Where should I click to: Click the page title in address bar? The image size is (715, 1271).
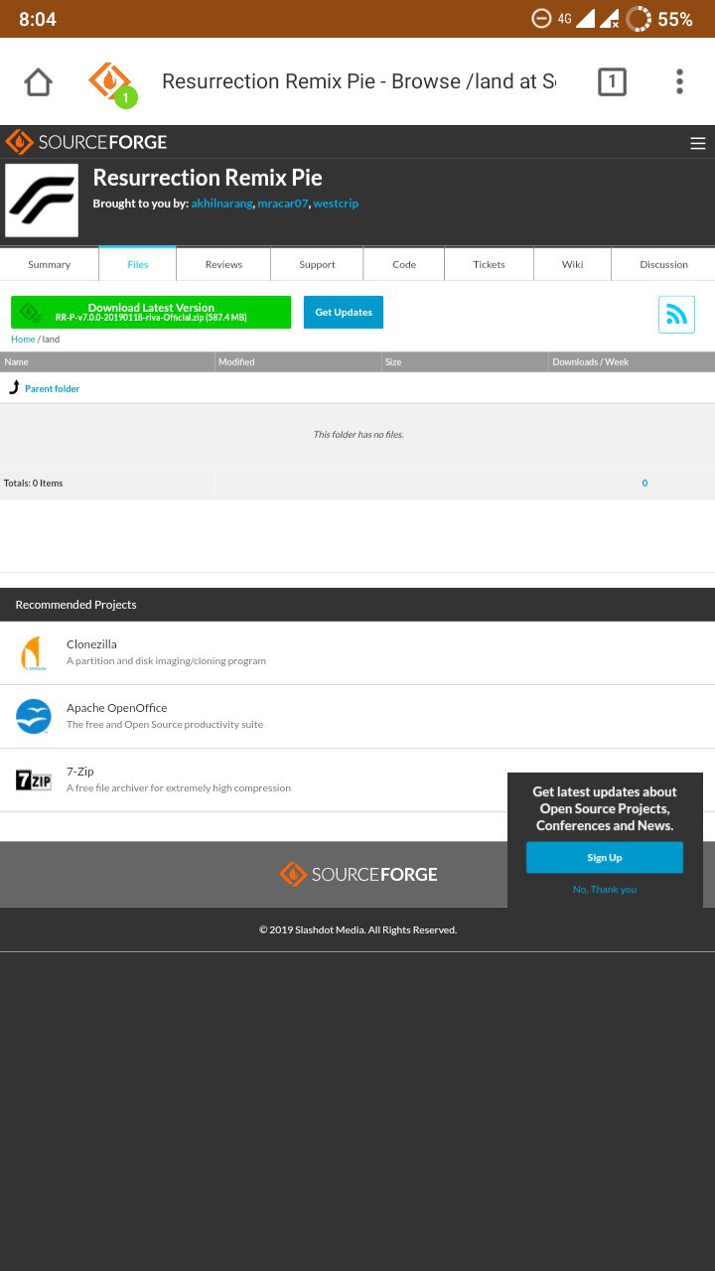358,81
